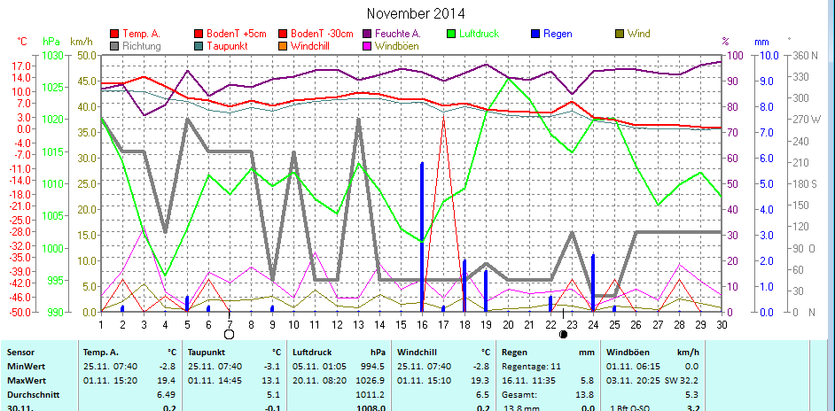The height and width of the screenshot is (411, 835).
Task: Select the Durchschnitt row label
Action: click(x=34, y=393)
